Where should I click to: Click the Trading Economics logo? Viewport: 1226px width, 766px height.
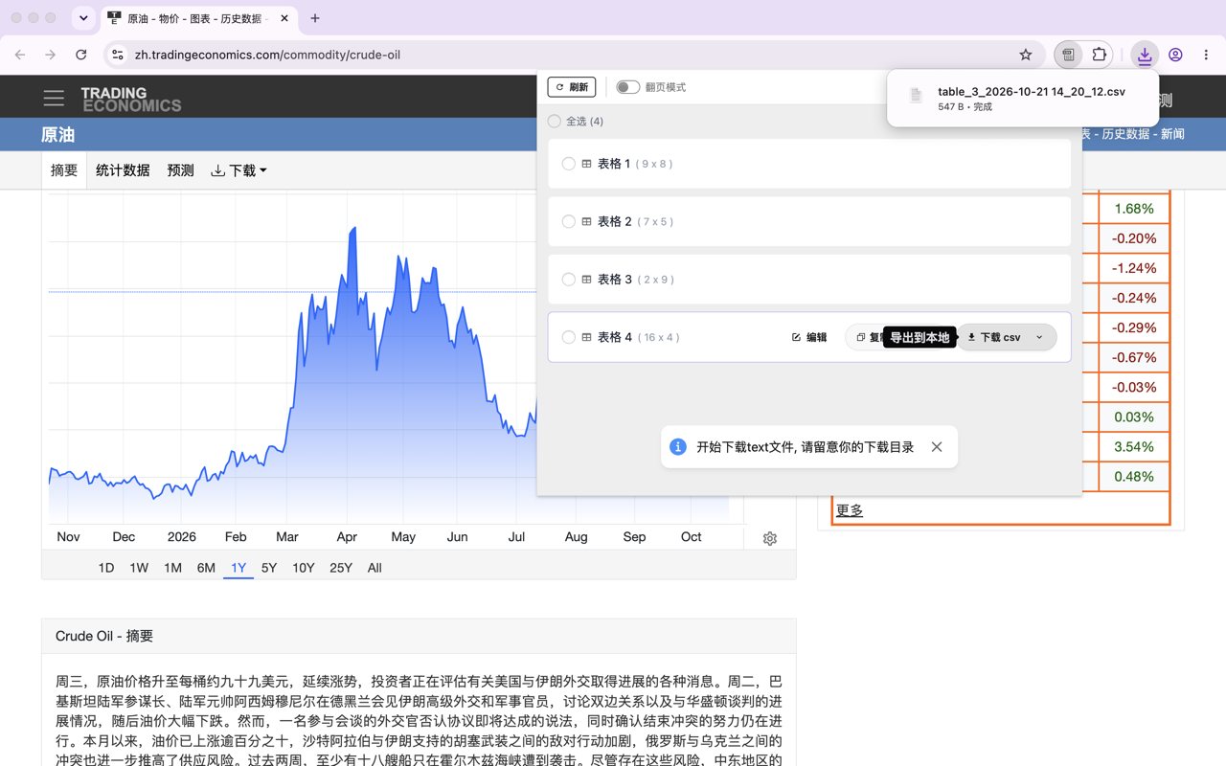(x=130, y=99)
